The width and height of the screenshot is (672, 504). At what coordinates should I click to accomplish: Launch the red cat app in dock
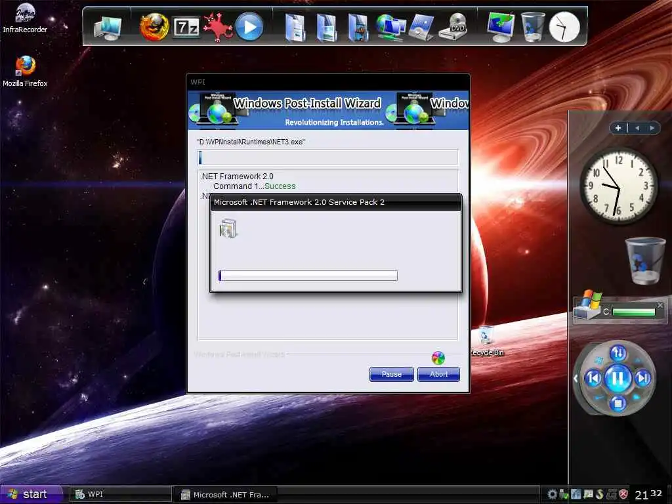pos(217,27)
